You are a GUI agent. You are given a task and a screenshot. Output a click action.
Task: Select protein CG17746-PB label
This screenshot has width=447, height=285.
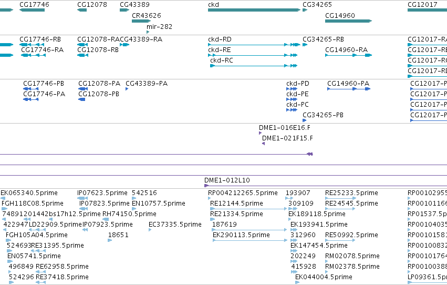tap(44, 84)
